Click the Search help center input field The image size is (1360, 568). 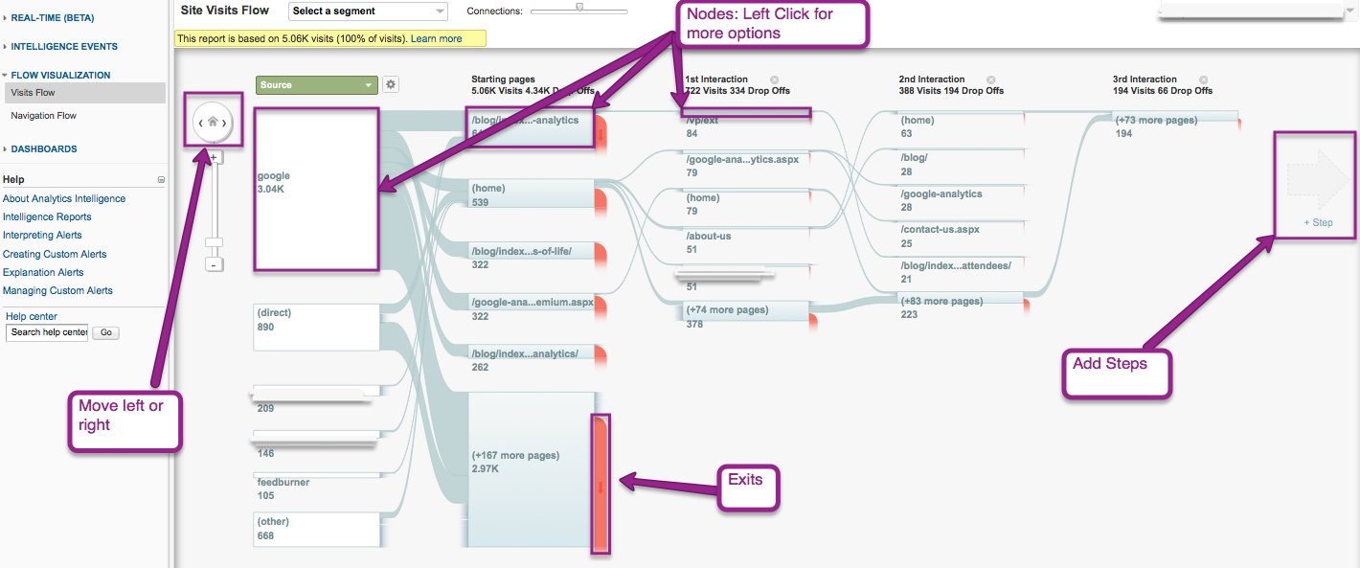47,332
